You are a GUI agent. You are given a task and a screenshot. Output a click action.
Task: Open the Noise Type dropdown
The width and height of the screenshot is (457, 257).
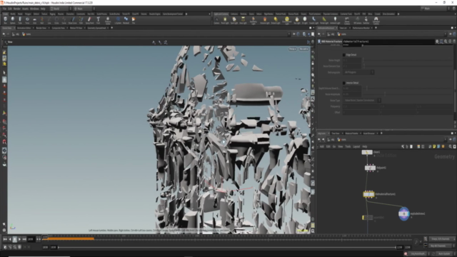coord(362,100)
